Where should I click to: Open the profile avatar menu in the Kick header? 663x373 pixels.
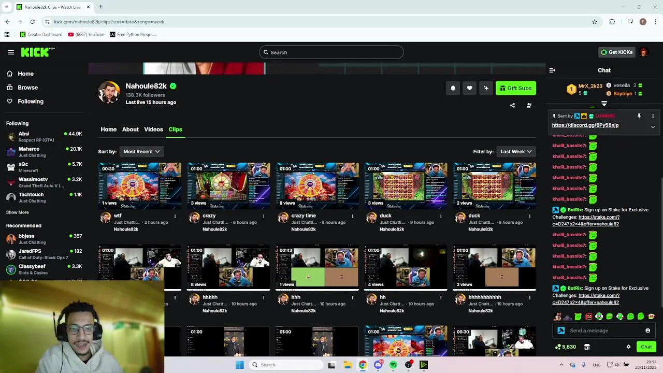click(643, 52)
